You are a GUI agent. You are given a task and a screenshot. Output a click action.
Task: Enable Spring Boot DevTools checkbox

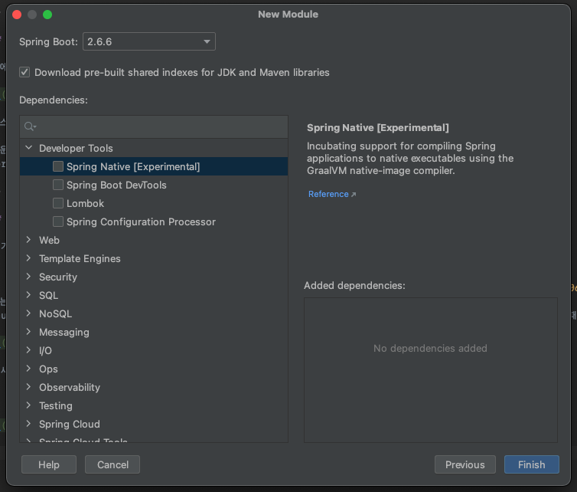click(x=58, y=185)
